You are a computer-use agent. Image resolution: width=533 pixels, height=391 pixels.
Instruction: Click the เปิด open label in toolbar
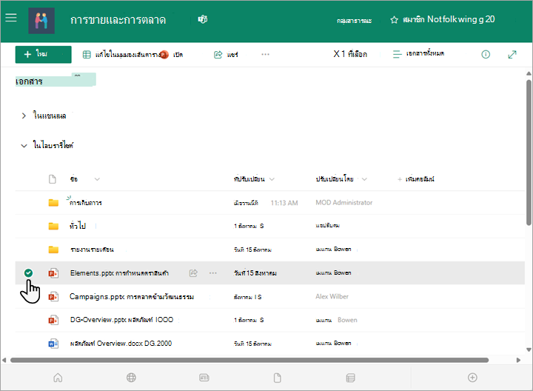point(178,55)
